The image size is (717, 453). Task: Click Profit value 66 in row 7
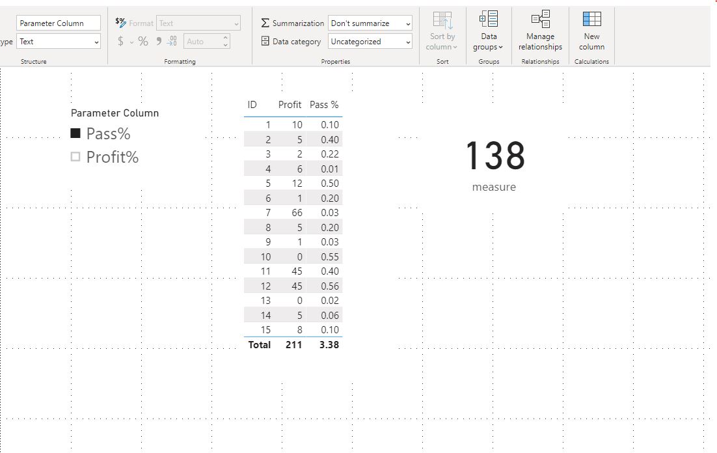(297, 213)
